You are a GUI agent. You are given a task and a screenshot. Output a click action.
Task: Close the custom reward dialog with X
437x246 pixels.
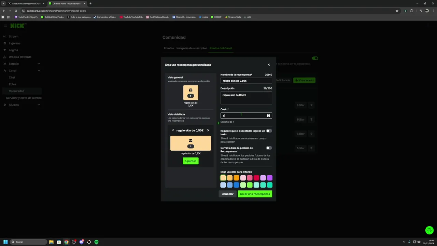click(269, 65)
